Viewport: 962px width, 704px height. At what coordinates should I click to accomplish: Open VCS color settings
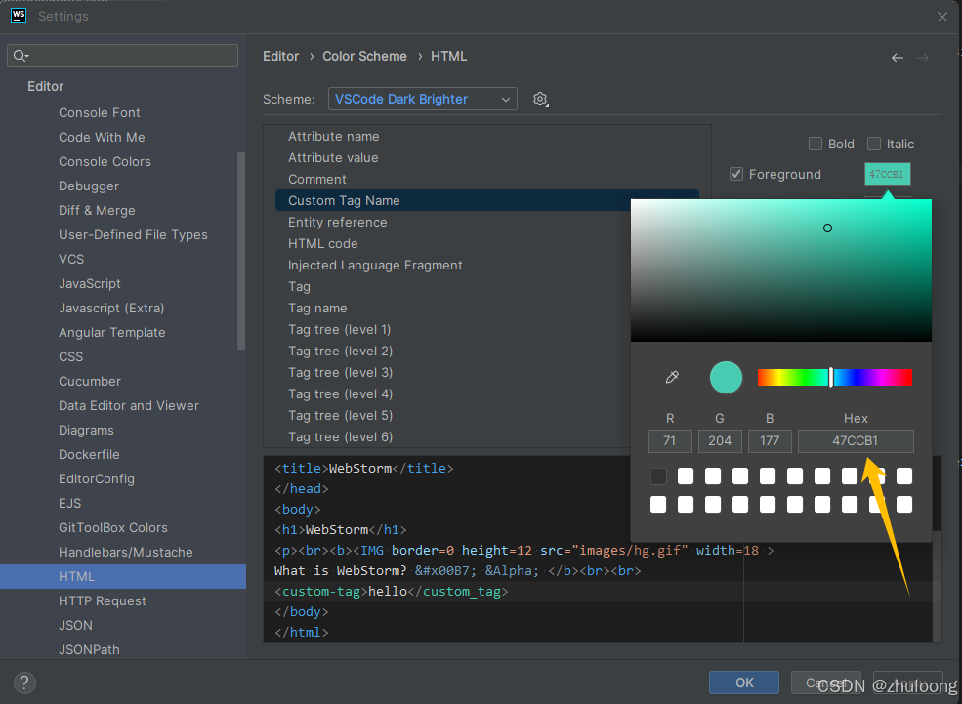coord(71,259)
